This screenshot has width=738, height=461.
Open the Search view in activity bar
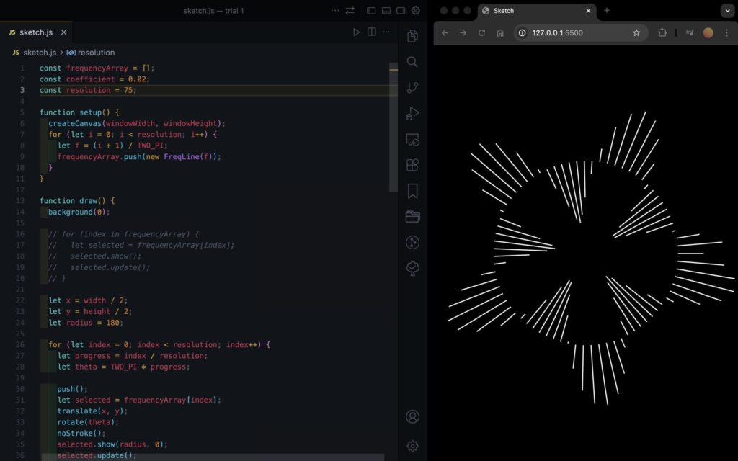413,62
